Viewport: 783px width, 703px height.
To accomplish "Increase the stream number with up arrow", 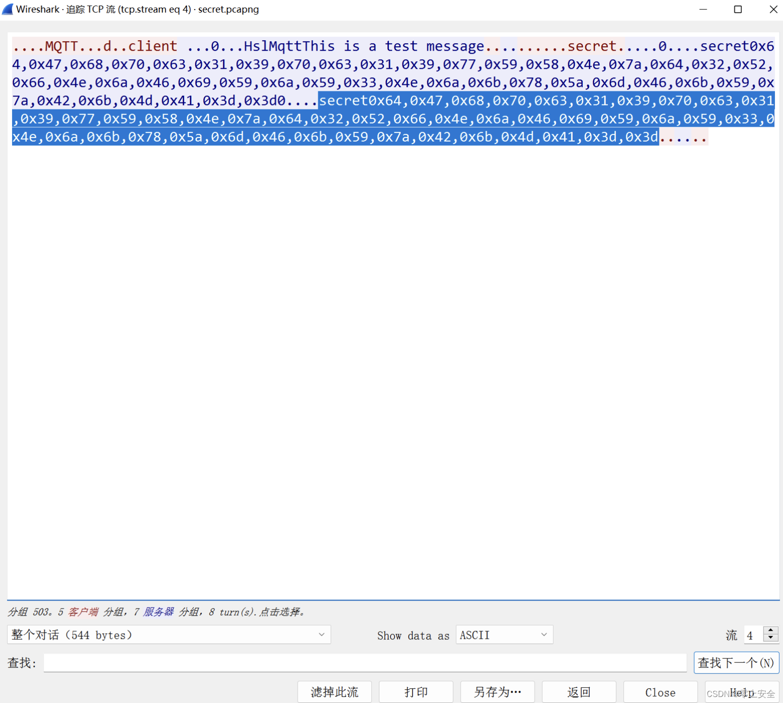I will pos(771,630).
